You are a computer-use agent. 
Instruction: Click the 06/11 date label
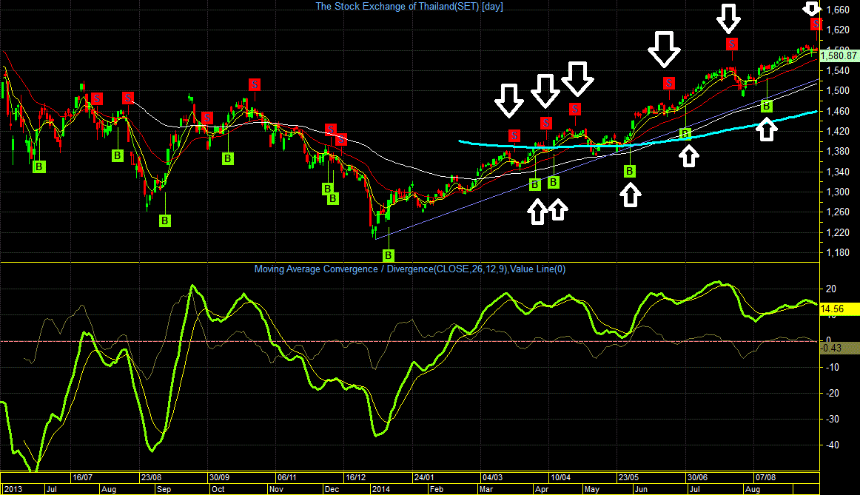pos(287,477)
